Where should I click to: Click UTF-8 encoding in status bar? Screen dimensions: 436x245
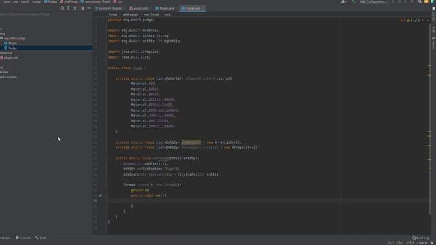(410, 242)
